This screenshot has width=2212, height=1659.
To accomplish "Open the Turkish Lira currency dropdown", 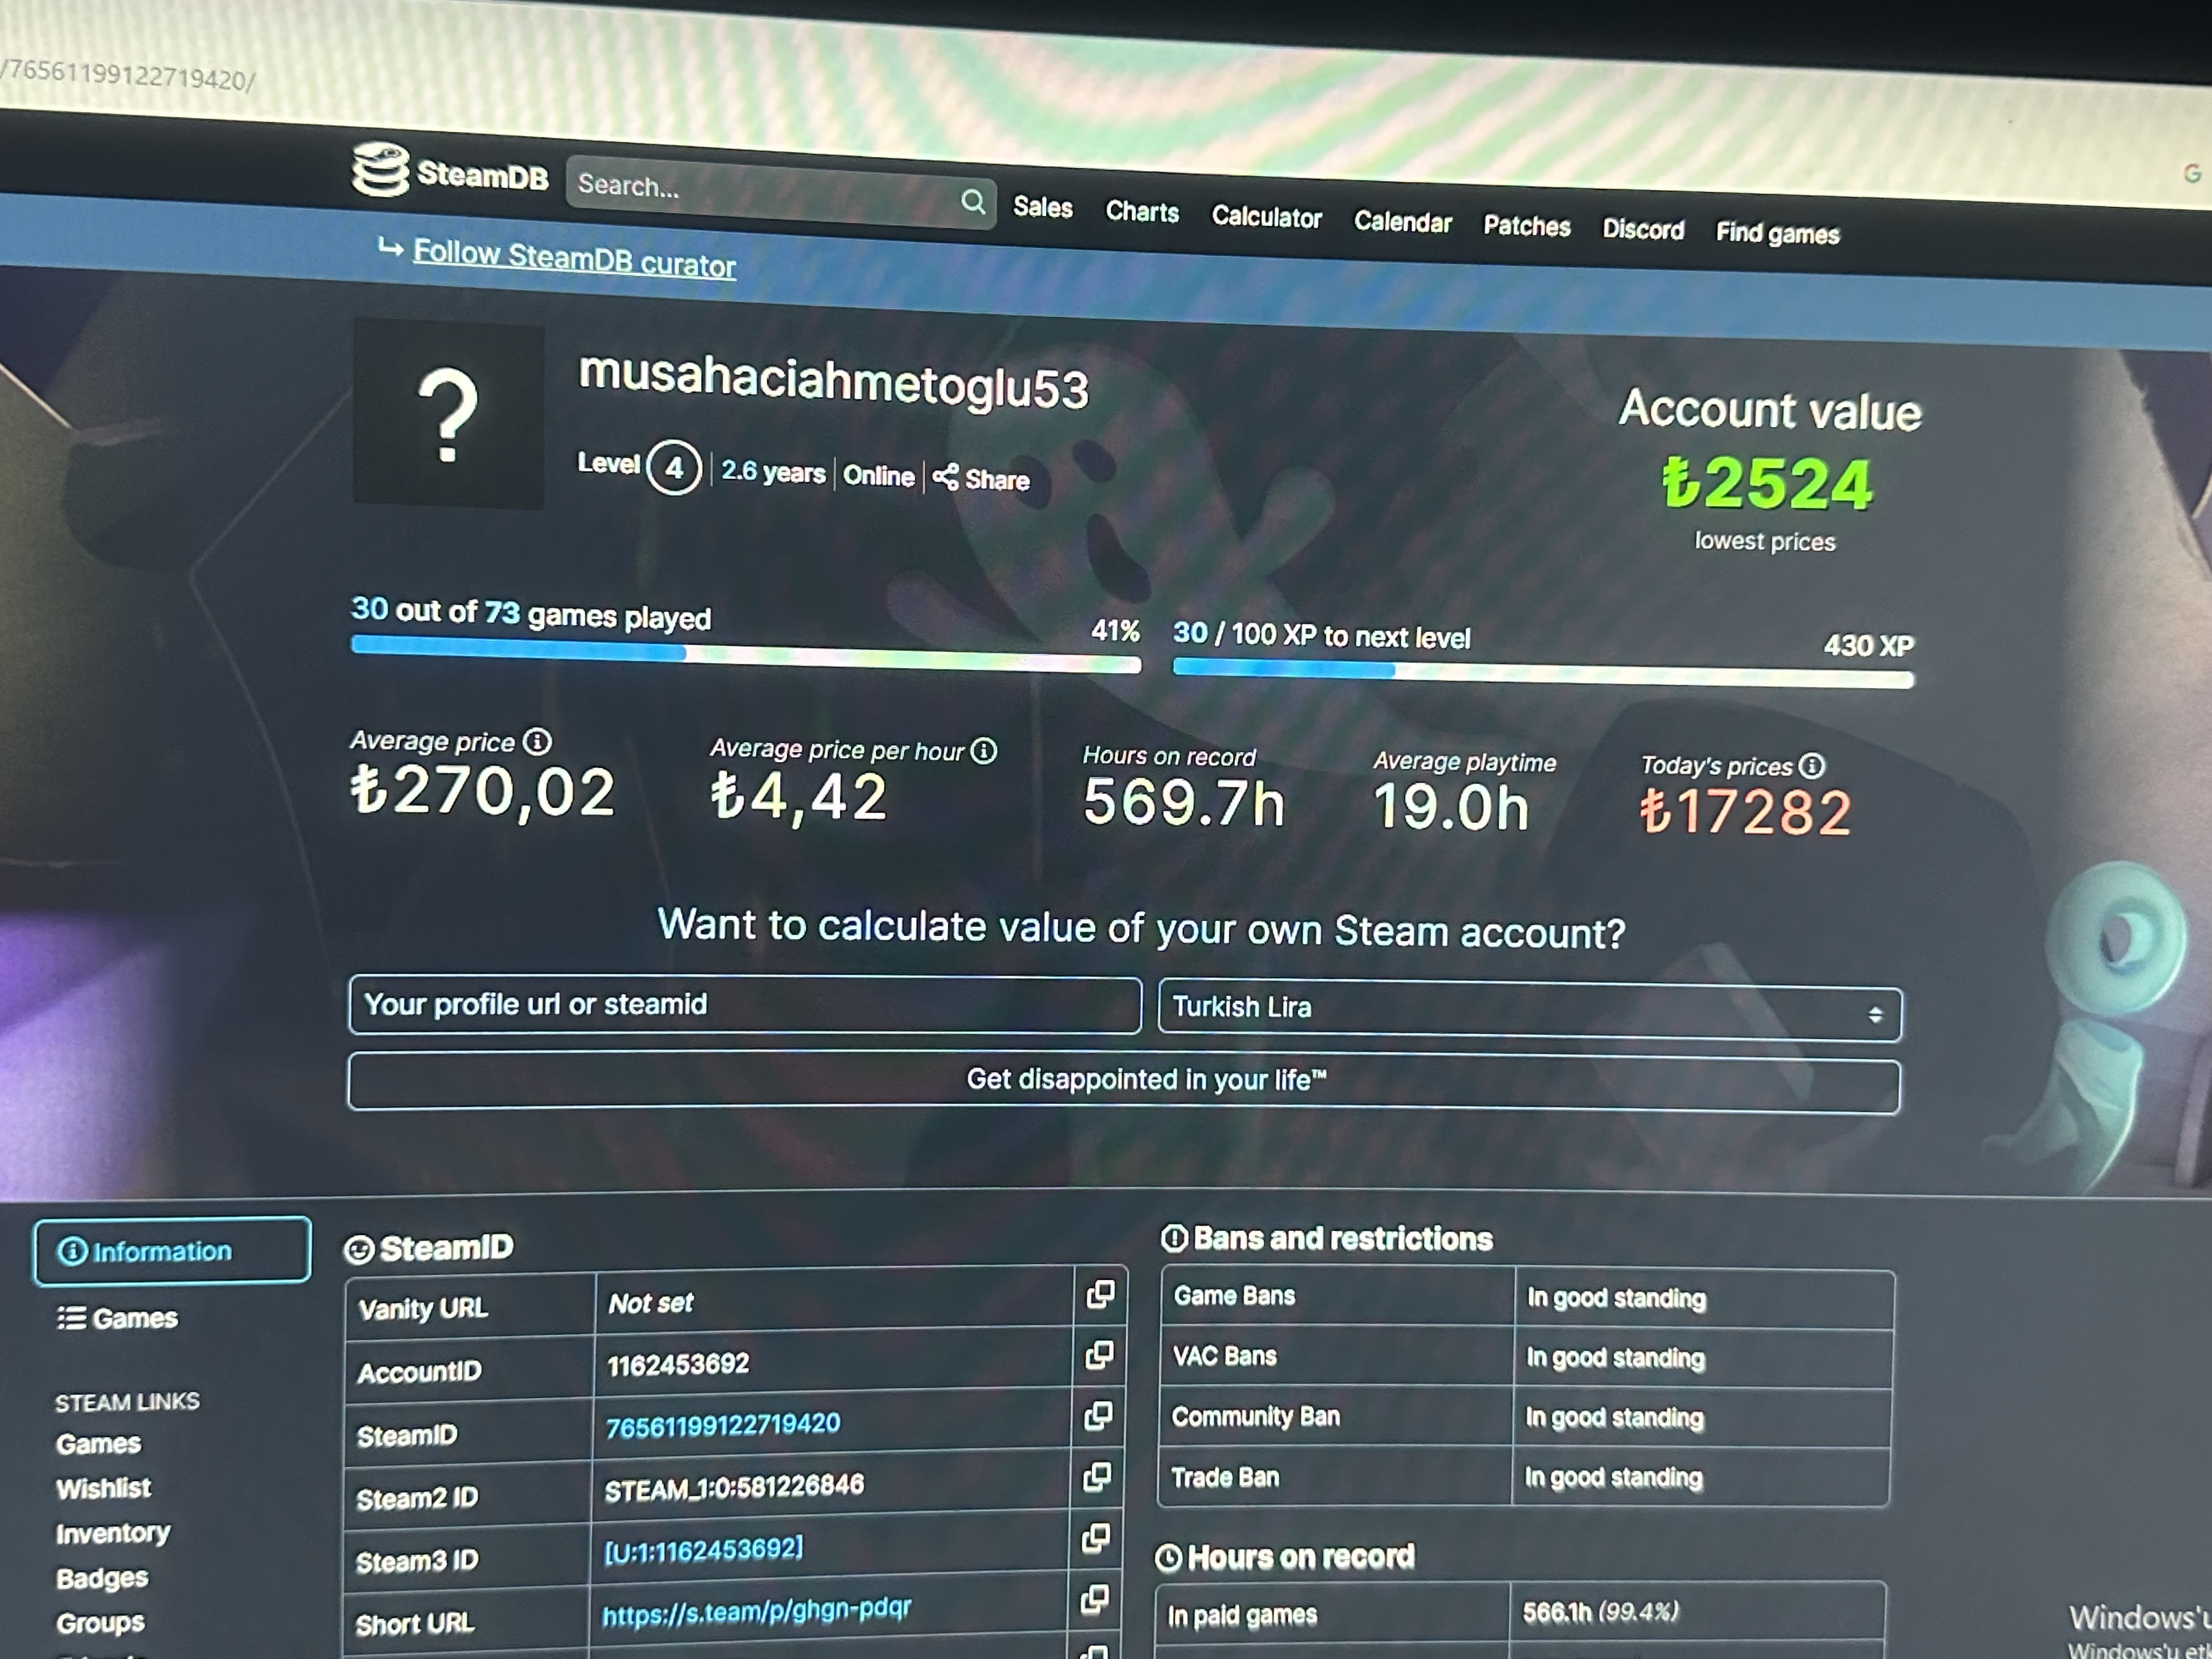I will [1530, 1010].
